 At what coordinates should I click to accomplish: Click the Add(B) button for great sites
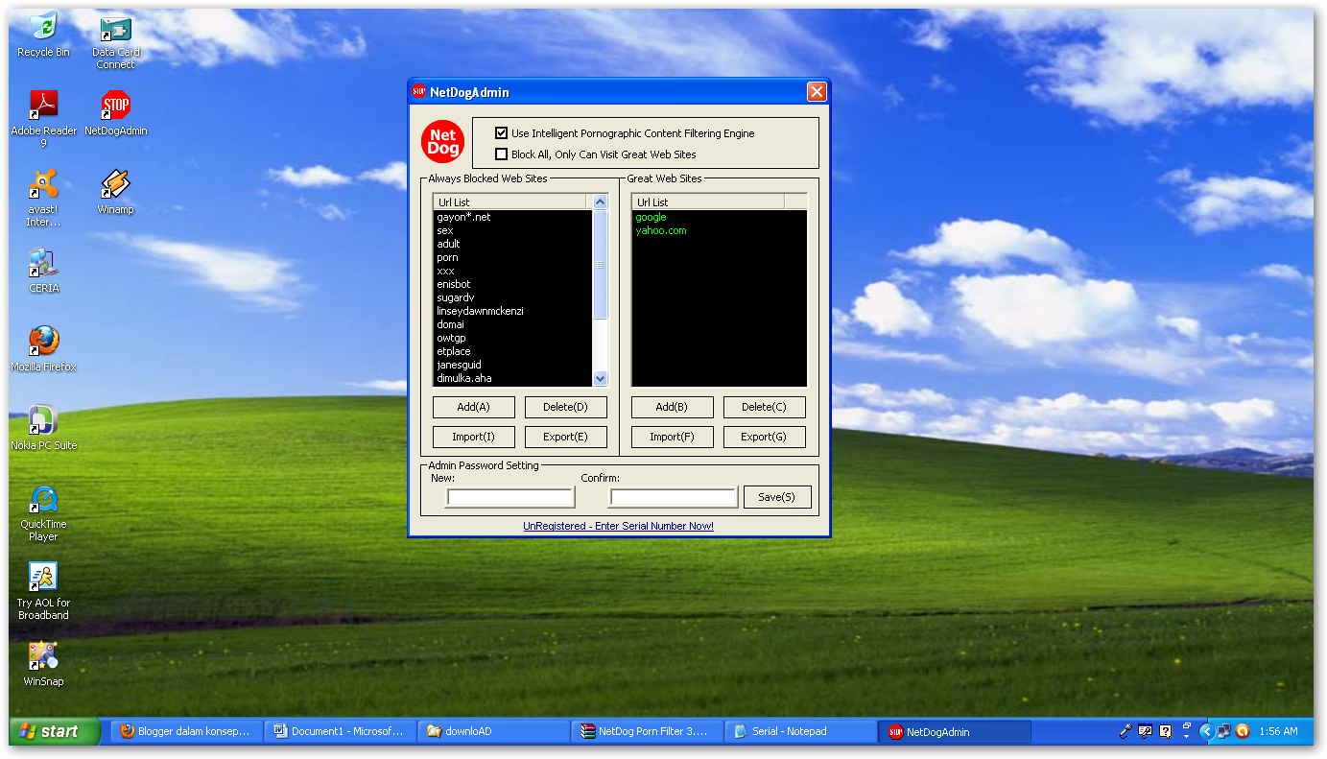click(673, 407)
